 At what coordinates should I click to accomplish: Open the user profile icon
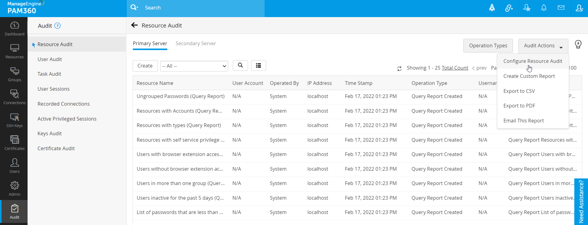point(579,8)
